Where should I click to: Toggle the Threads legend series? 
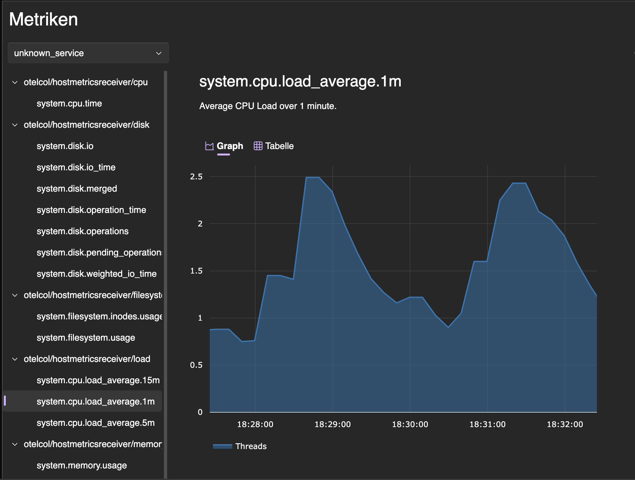tap(251, 446)
